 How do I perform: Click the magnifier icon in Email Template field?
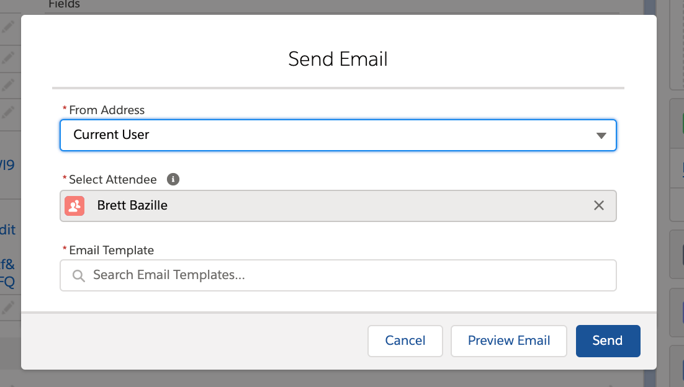pyautogui.click(x=79, y=275)
